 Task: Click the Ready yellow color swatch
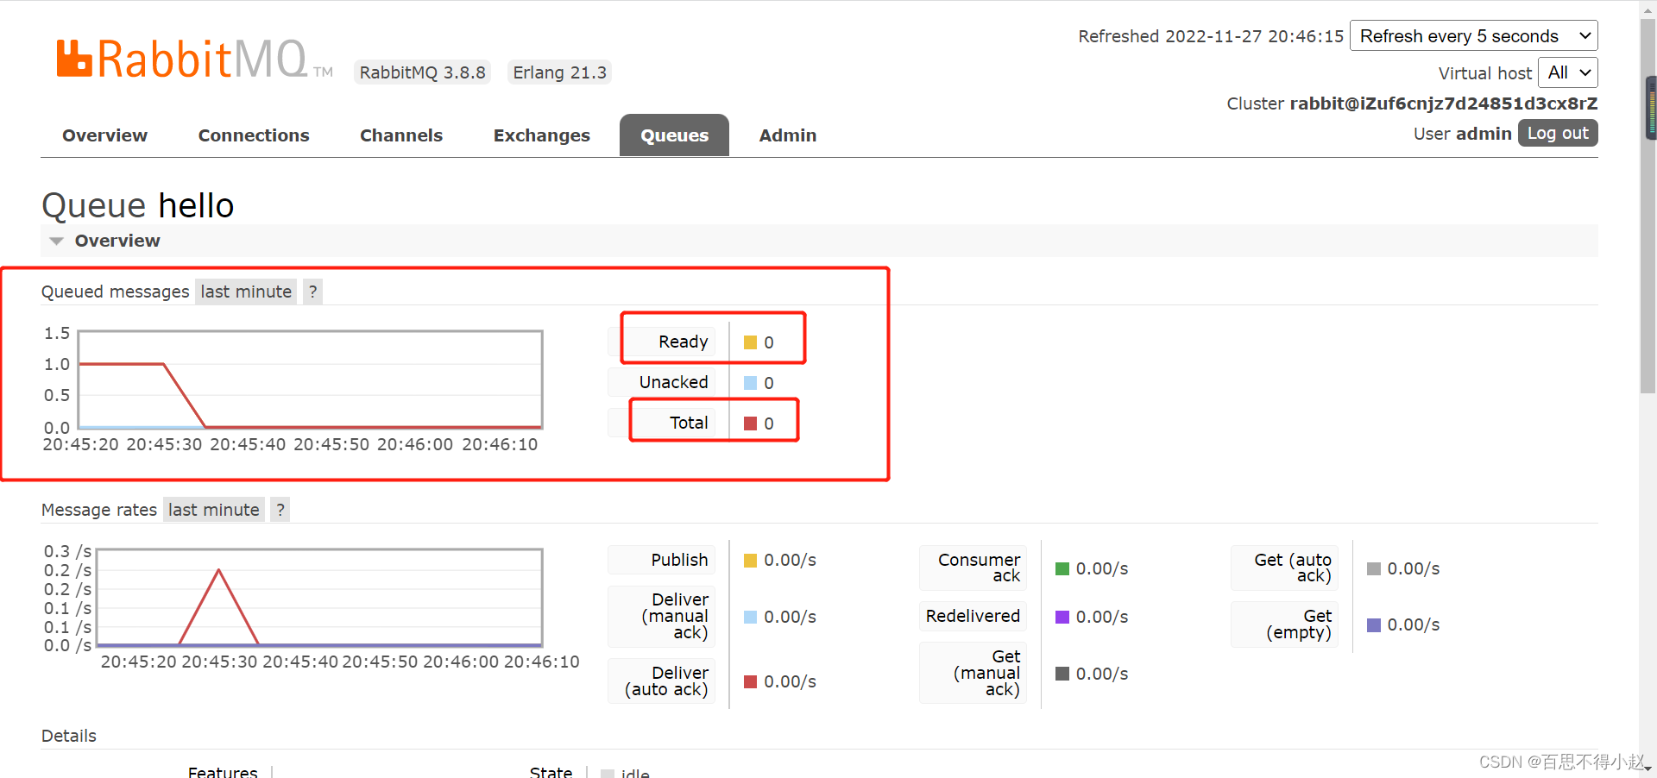[750, 342]
